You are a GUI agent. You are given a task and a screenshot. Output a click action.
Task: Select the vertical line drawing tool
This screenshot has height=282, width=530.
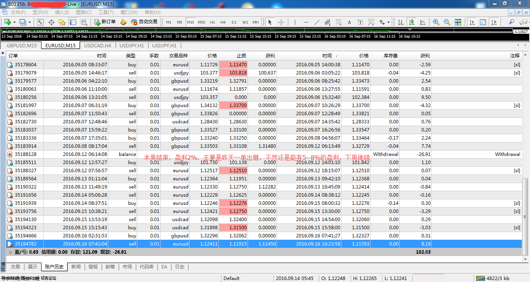coord(295,22)
